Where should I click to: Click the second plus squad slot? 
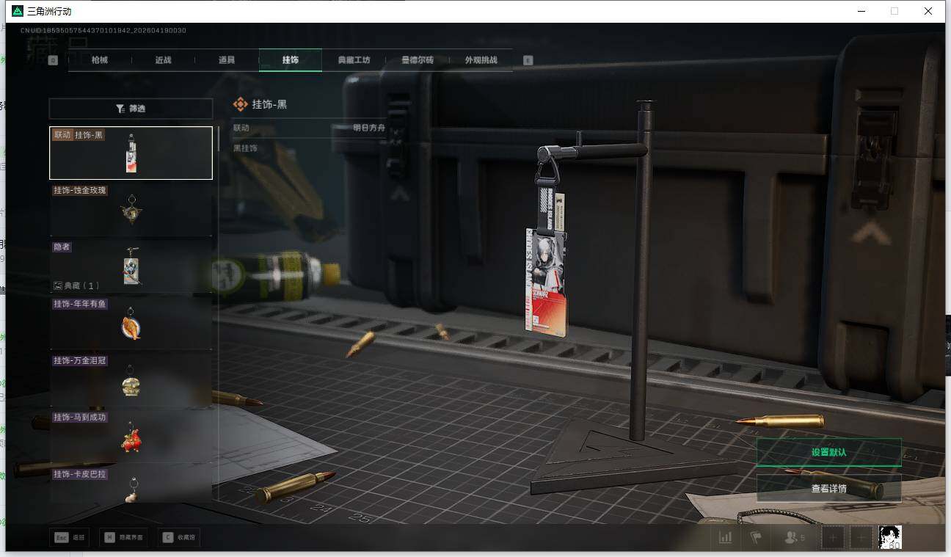point(861,537)
